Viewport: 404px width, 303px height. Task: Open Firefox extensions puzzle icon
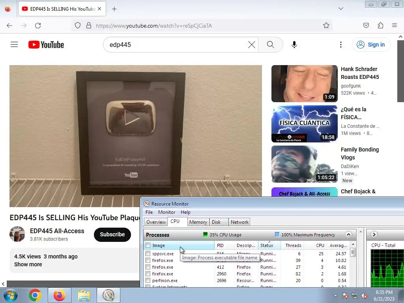coord(380,25)
